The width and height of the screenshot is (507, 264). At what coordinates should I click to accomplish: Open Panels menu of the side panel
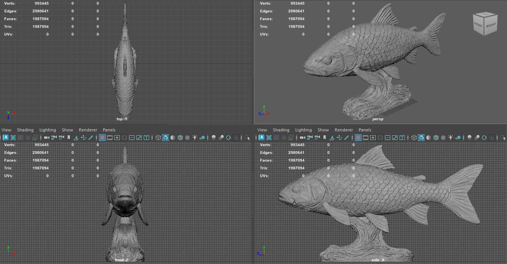(365, 130)
